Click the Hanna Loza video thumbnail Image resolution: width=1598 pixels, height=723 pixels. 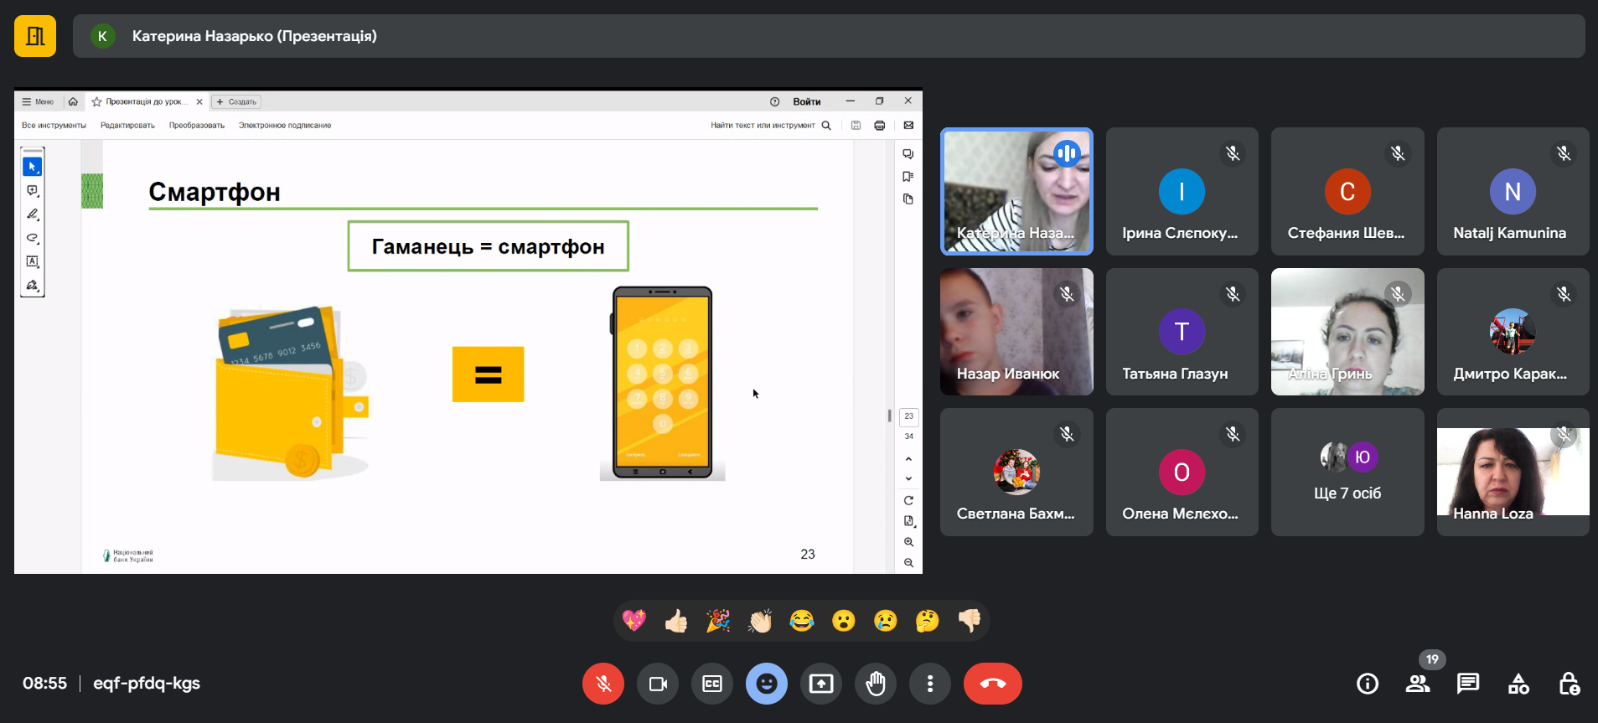pyautogui.click(x=1513, y=472)
